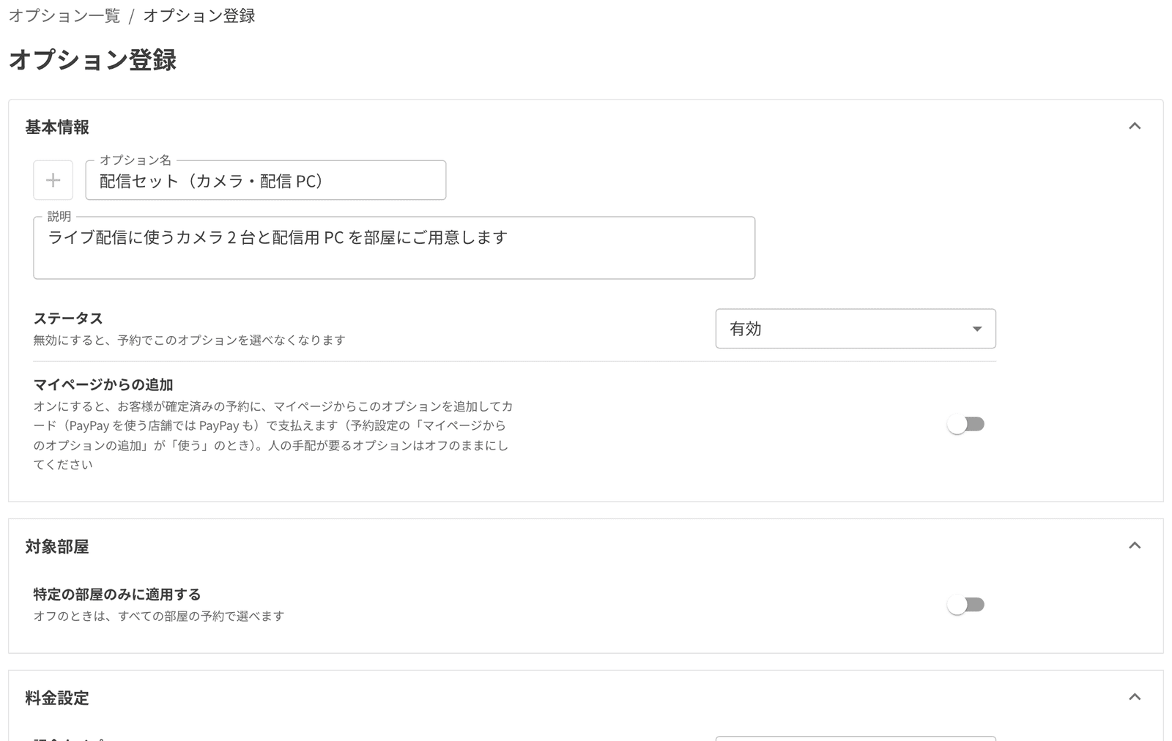
Task: Collapse the 対象部屋 section chevron
Action: pyautogui.click(x=1135, y=545)
